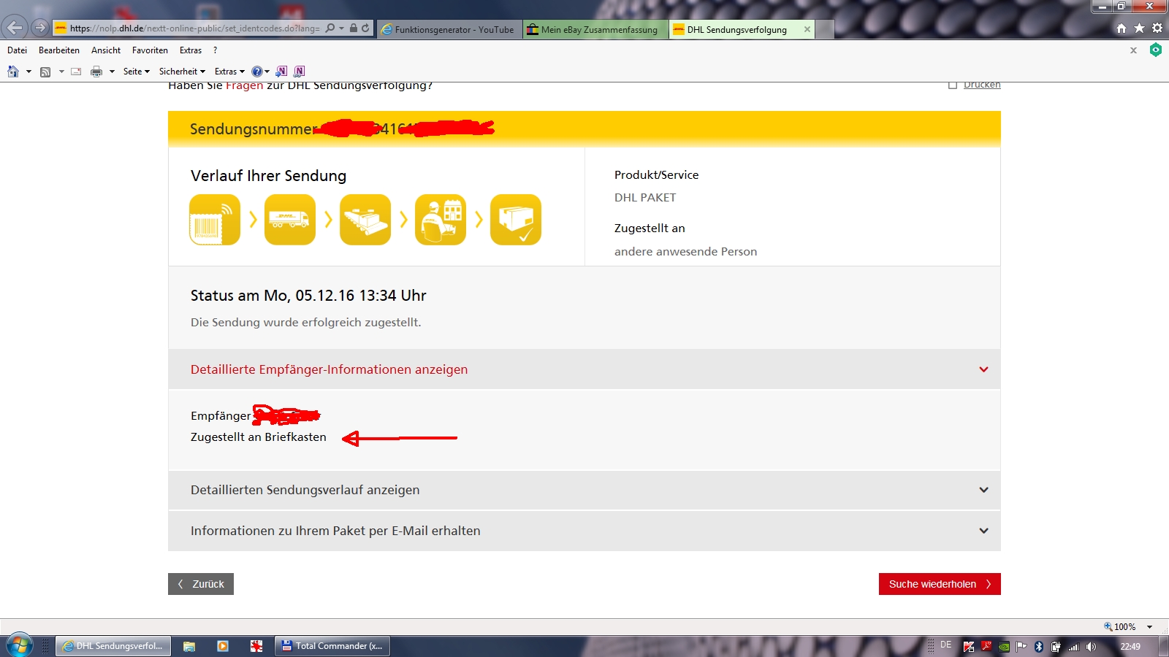Screen dimensions: 1169x657
Task: Click the Zurück button
Action: pos(201,584)
